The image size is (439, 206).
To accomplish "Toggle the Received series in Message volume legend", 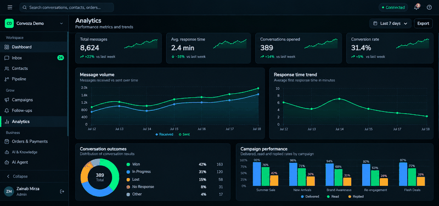I will [164, 134].
